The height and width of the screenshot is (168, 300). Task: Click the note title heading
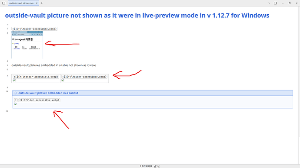coord(137,16)
